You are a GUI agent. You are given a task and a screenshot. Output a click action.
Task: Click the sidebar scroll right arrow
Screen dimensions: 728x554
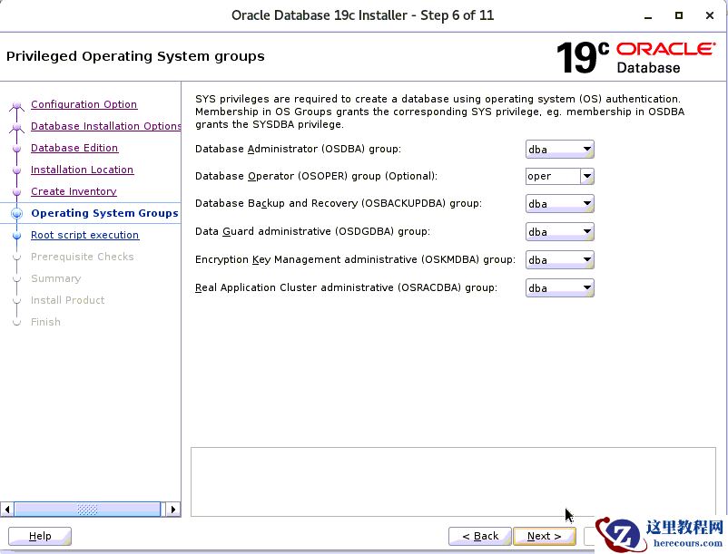click(x=173, y=509)
